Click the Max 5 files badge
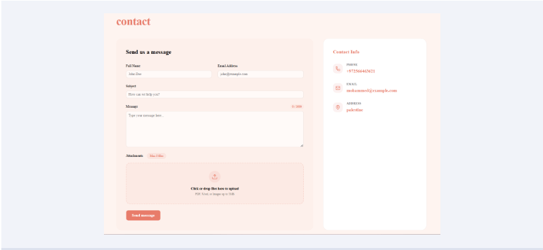543x250 pixels. (157, 156)
